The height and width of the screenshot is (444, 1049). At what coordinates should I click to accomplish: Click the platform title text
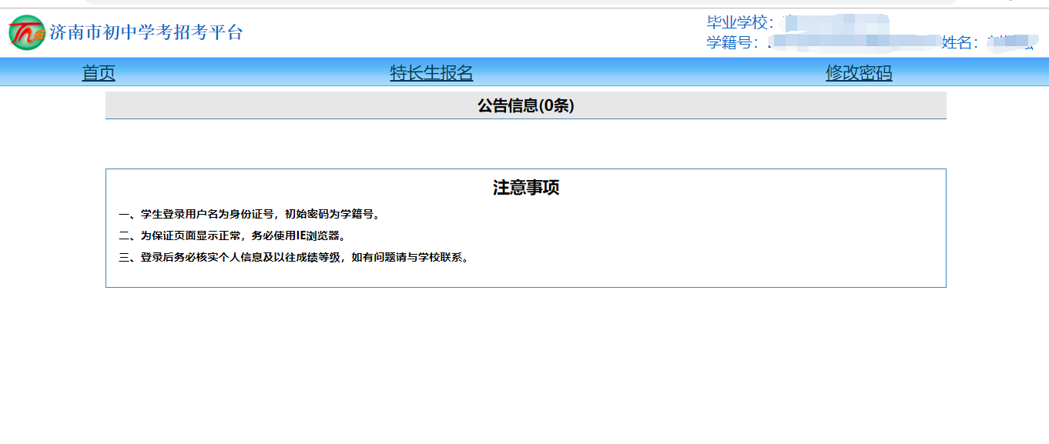click(143, 32)
